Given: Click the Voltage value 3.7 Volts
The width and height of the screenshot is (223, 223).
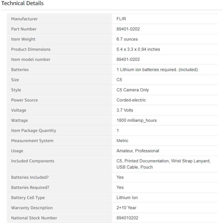Looking at the screenshot, I should (125, 110).
